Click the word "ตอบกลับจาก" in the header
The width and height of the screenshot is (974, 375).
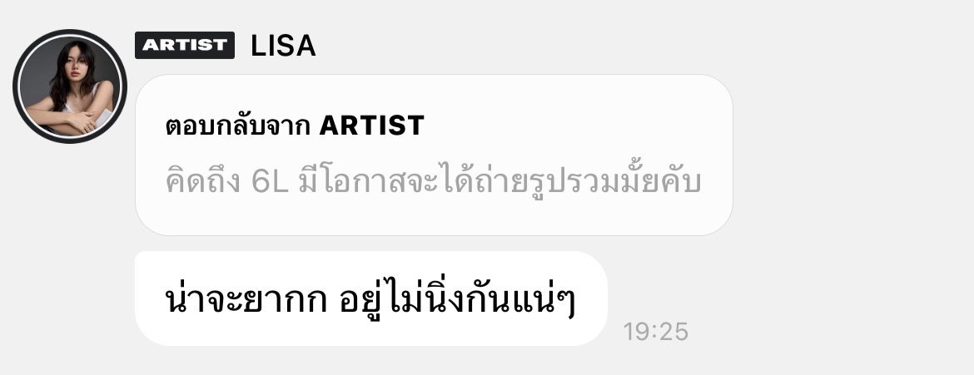[238, 126]
